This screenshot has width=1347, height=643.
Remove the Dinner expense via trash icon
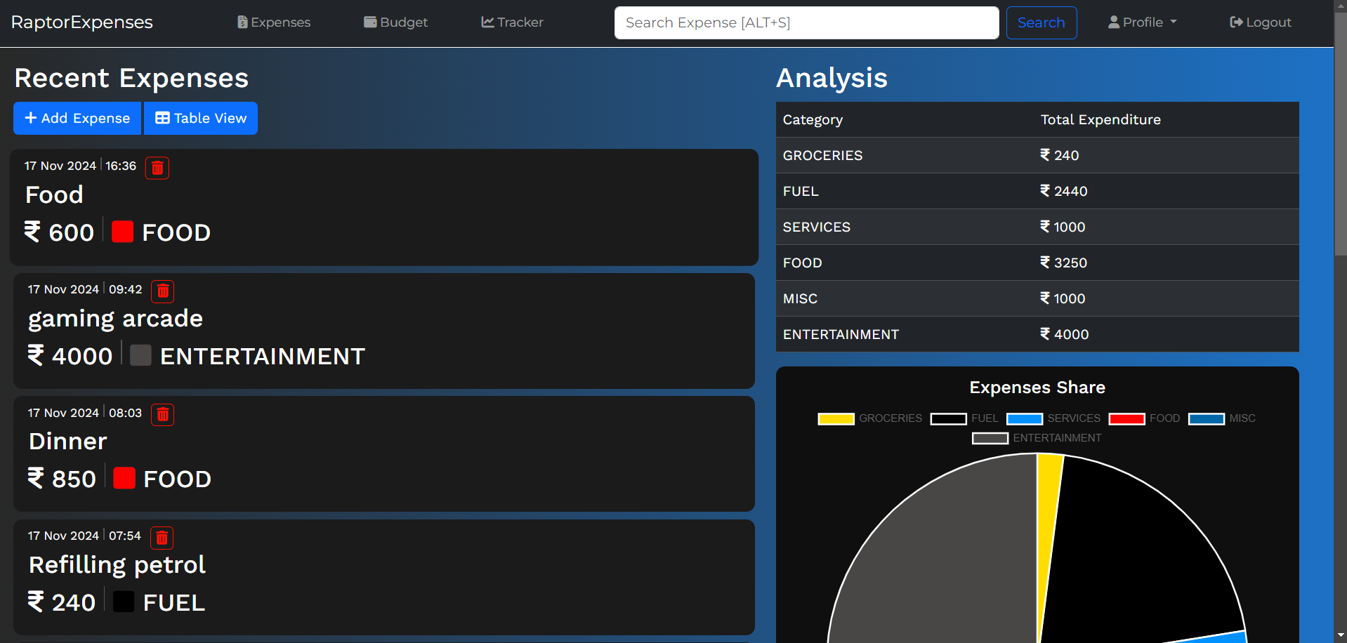click(163, 414)
